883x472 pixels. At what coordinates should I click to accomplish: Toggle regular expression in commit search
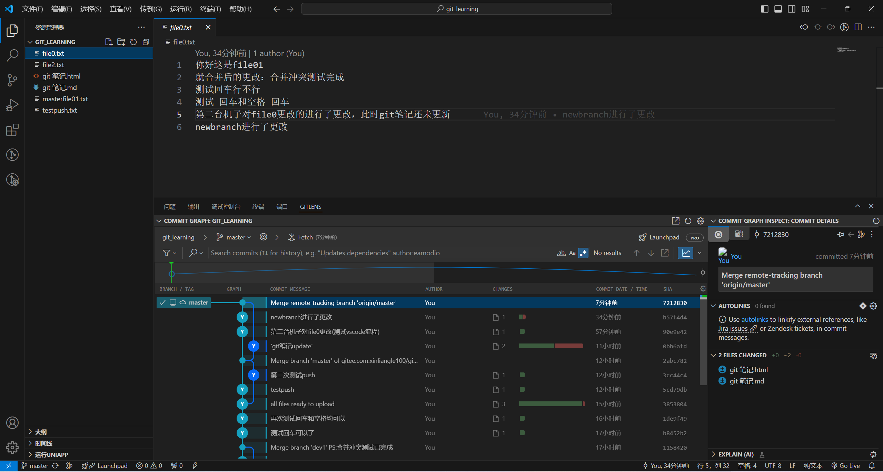coord(583,253)
